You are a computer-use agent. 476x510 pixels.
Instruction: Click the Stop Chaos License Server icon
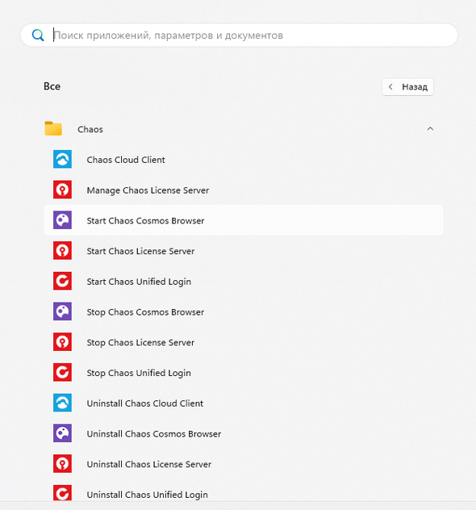(62, 342)
